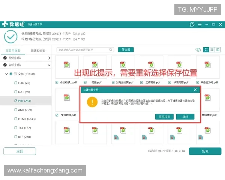
Task: Uncheck the 文件内容.pdf file checkbox
Action: pyautogui.click(x=57, y=115)
